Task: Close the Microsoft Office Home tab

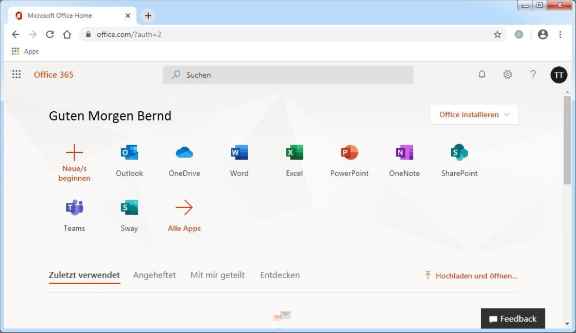Action: 128,16
